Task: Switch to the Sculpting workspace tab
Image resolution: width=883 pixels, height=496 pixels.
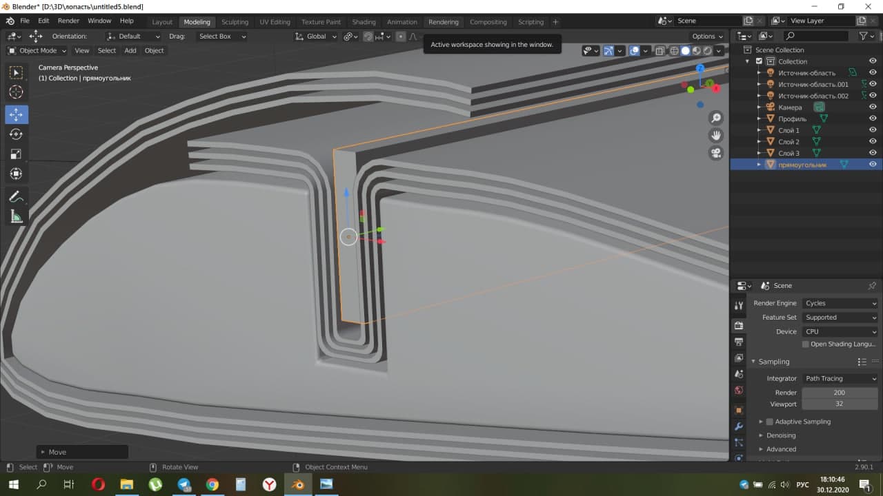Action: click(x=235, y=22)
